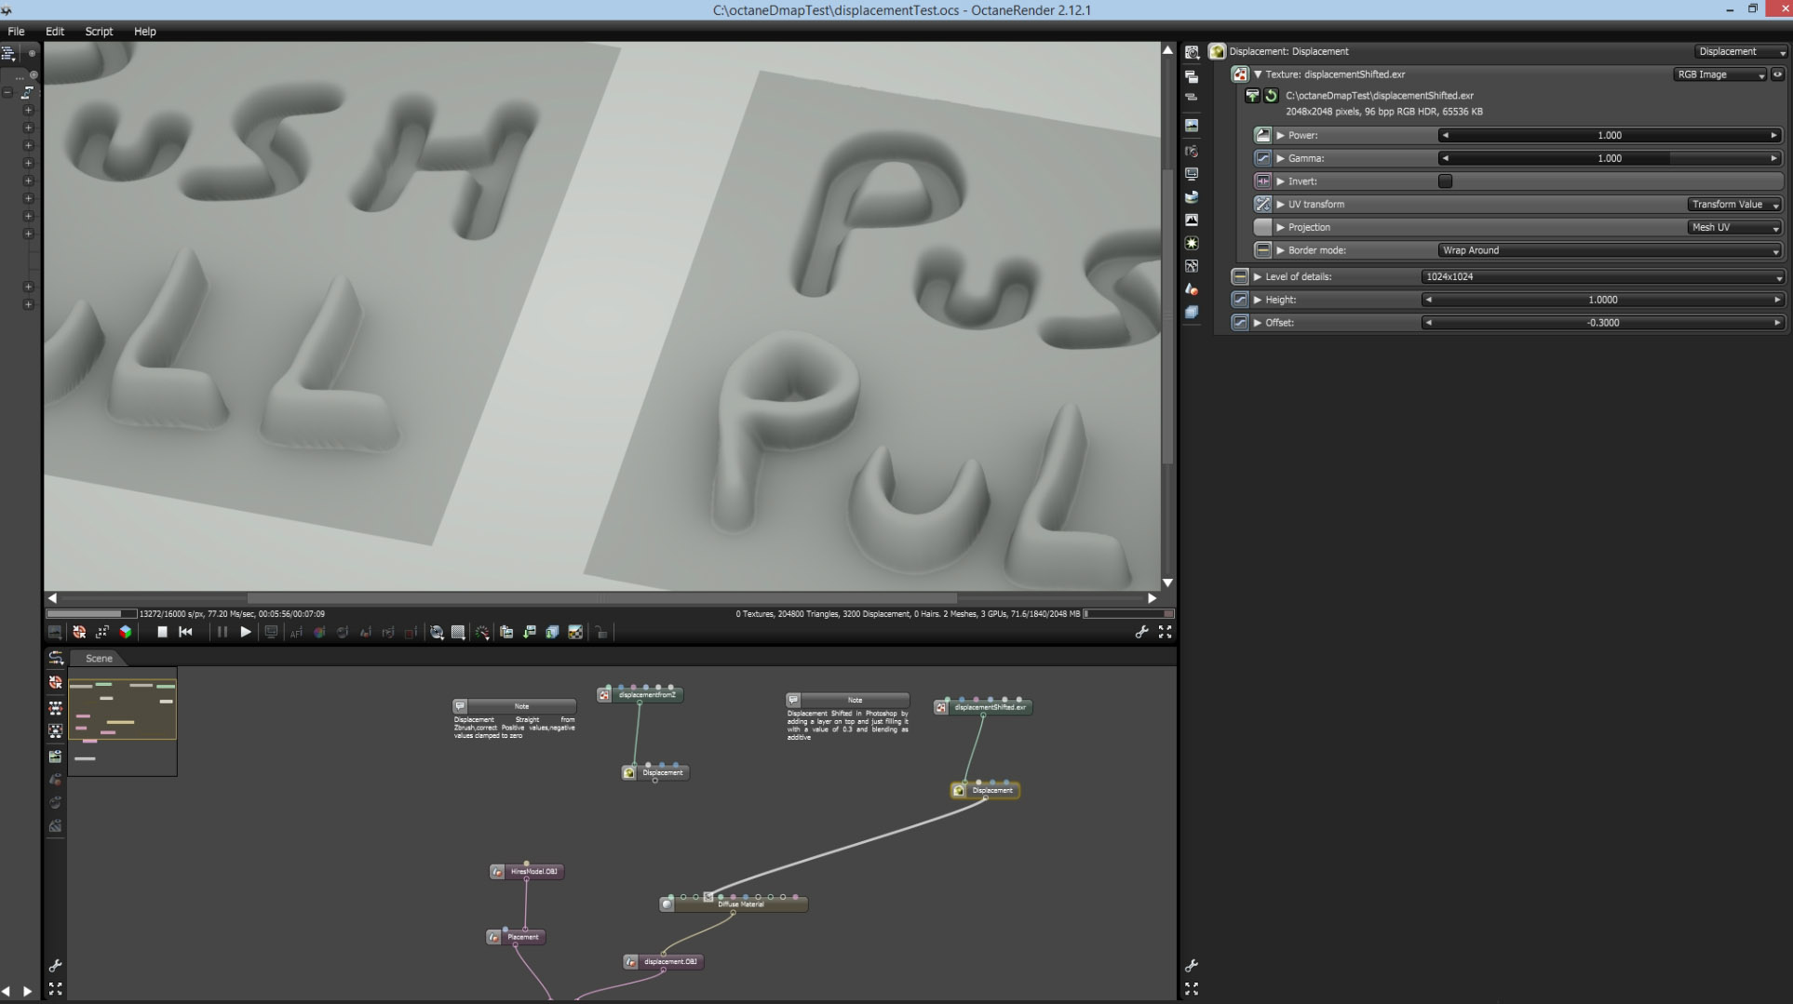The width and height of the screenshot is (1793, 1004).
Task: Stop the render with the stop button
Action: point(162,632)
